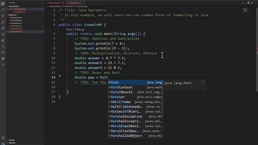The width and height of the screenshot is (258, 145).
Task: Click the '// TODO: Power and Root' comment
Action: coord(97,72)
